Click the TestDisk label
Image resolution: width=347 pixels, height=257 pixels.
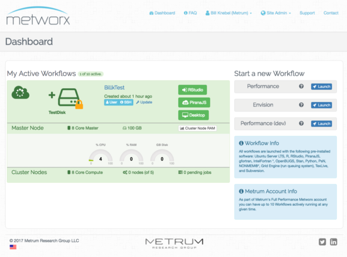[x=57, y=113]
